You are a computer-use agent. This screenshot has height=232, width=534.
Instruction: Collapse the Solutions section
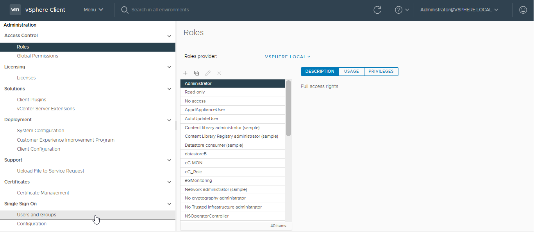[169, 89]
